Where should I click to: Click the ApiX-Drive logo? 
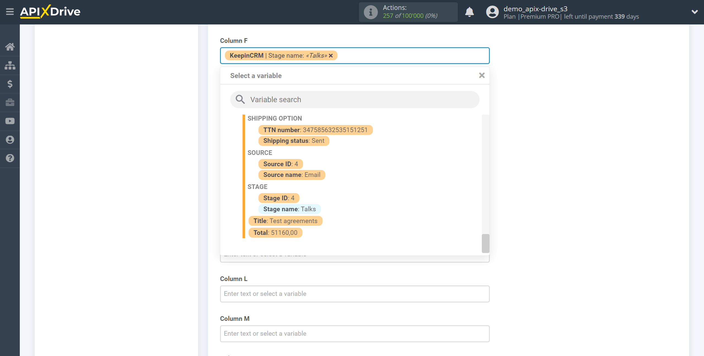[x=50, y=12]
